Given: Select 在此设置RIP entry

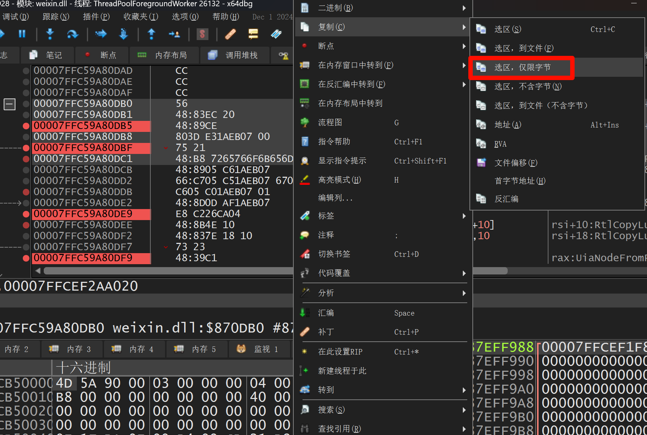Looking at the screenshot, I should point(383,352).
